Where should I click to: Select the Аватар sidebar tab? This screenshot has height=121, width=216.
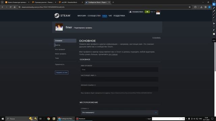click(x=65, y=45)
